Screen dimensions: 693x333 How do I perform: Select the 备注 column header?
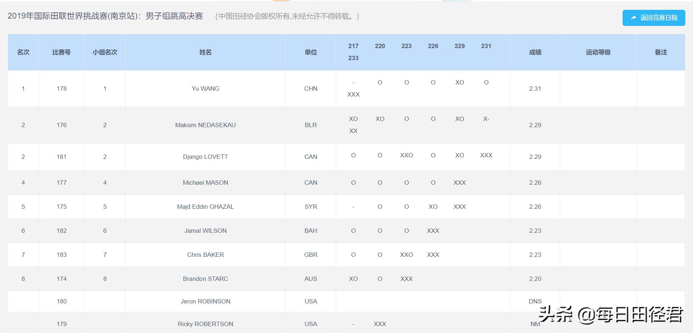pyautogui.click(x=661, y=52)
